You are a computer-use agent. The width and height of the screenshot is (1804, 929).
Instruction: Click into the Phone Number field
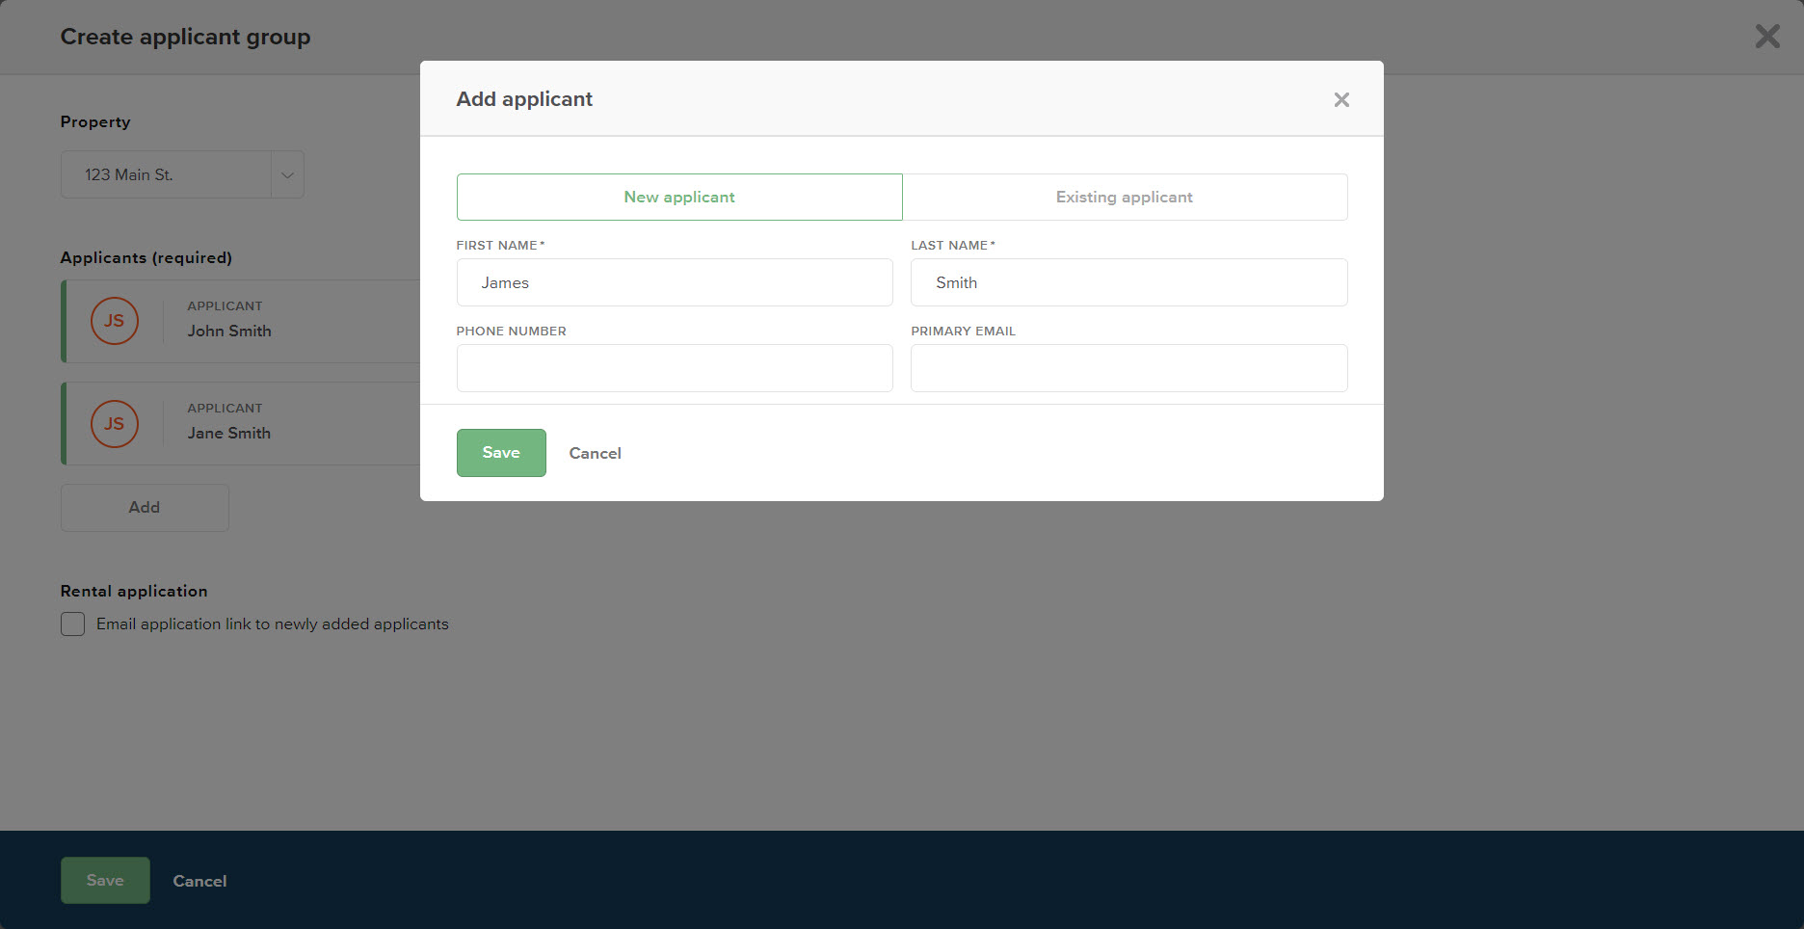(675, 368)
